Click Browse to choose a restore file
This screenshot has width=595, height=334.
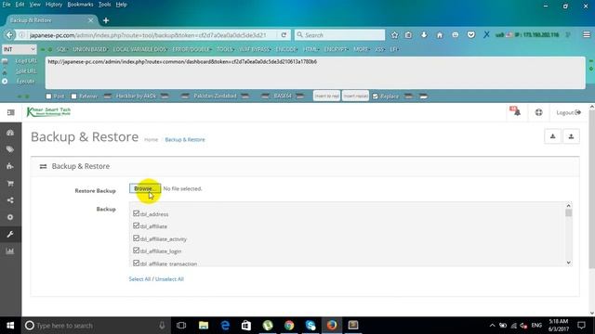coord(145,188)
